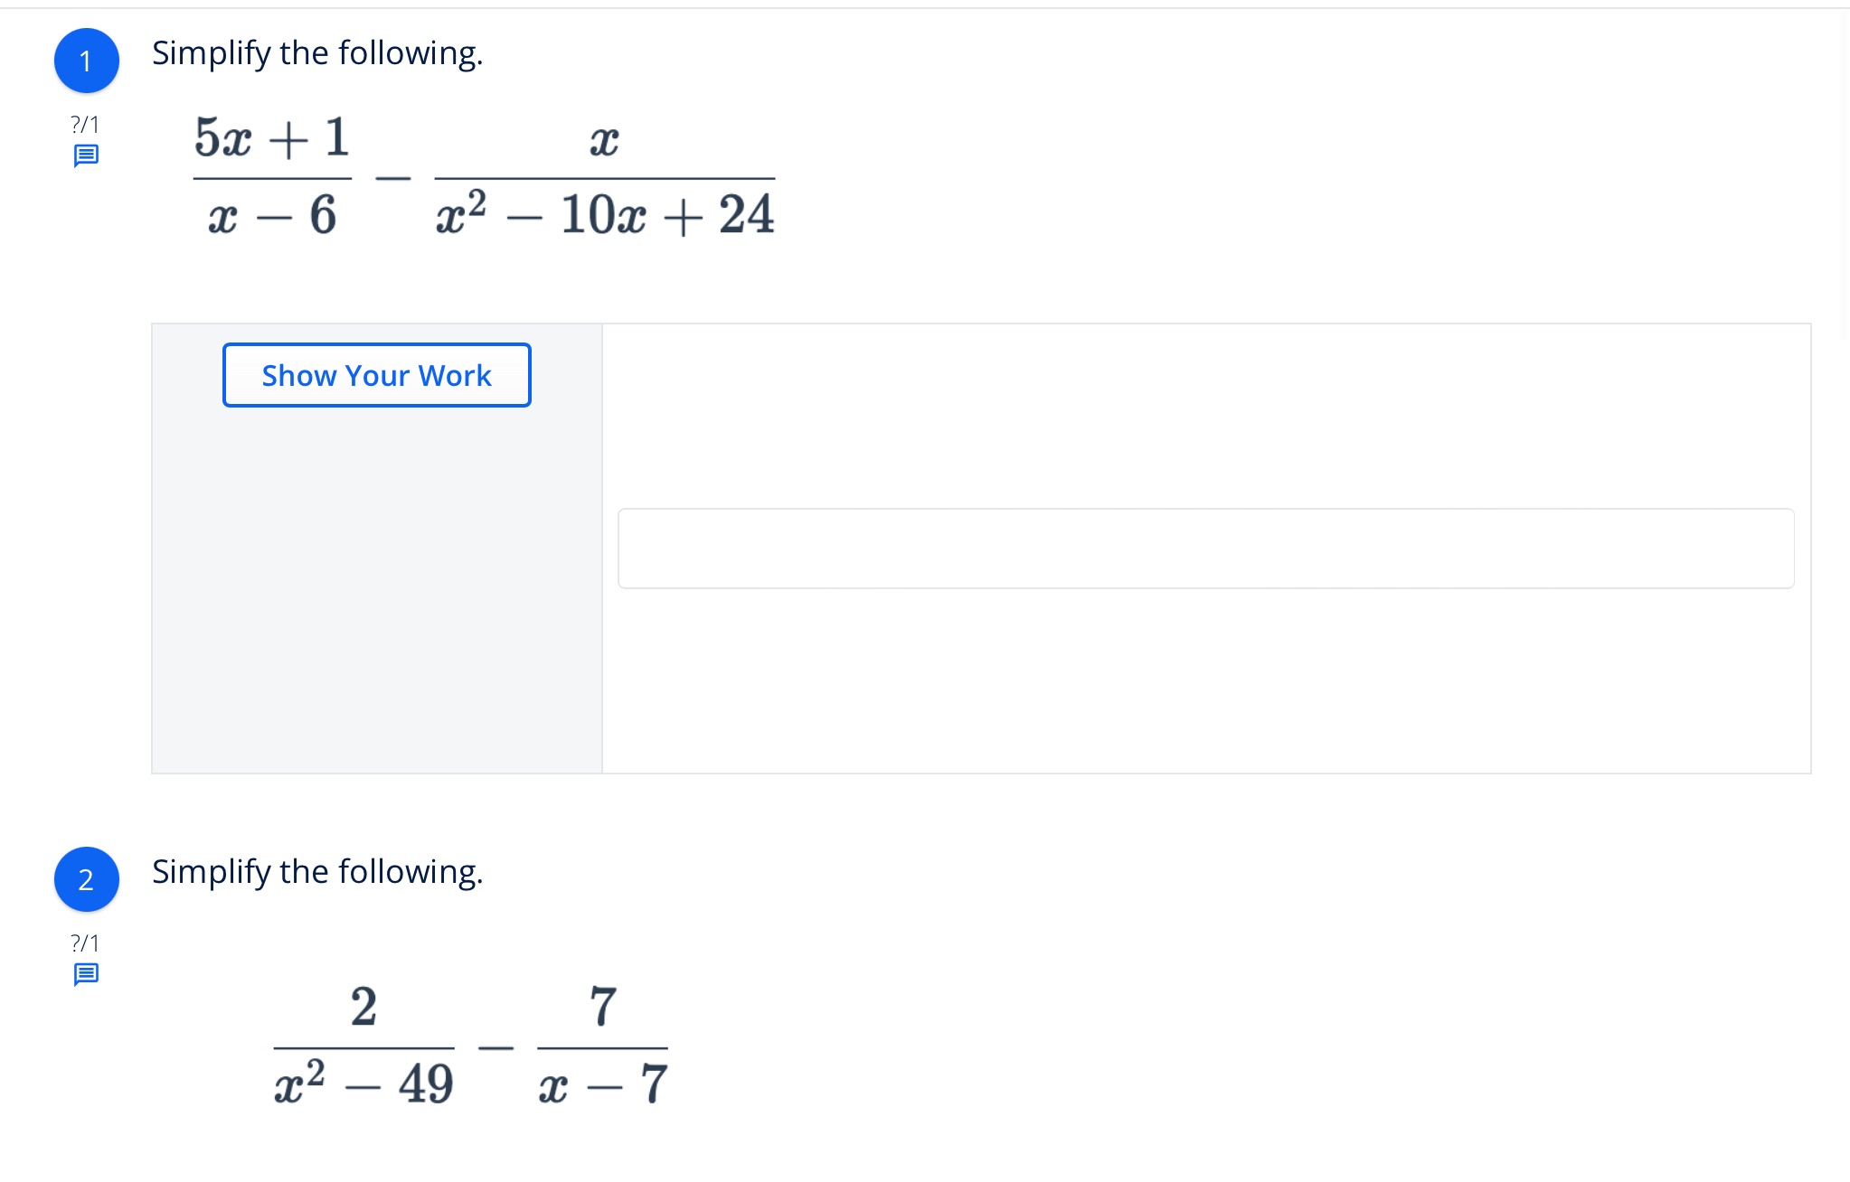The width and height of the screenshot is (1850, 1182).
Task: Click the numerator 2 in question 2
Action: (363, 1007)
